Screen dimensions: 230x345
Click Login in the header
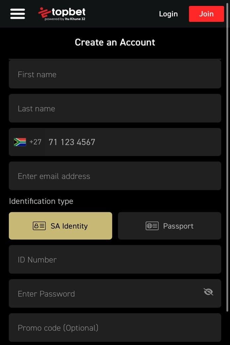[168, 14]
